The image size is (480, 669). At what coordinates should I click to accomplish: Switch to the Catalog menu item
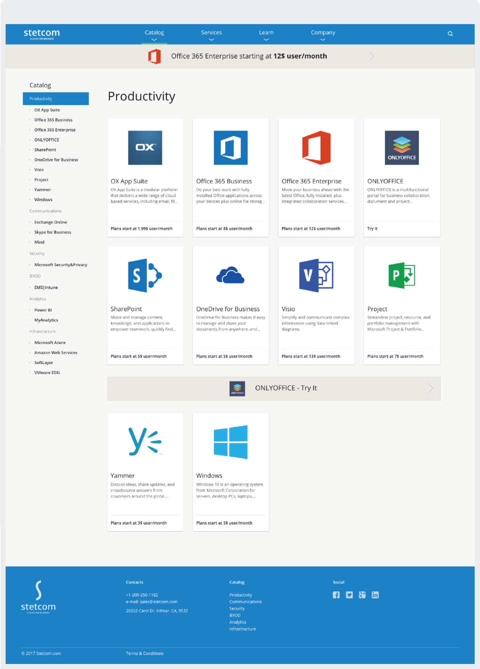point(154,32)
